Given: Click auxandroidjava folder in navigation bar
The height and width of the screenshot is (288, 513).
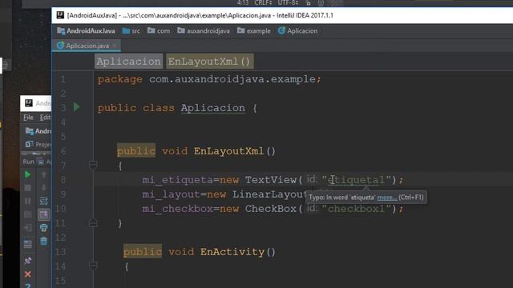Looking at the screenshot, I should click(x=204, y=31).
